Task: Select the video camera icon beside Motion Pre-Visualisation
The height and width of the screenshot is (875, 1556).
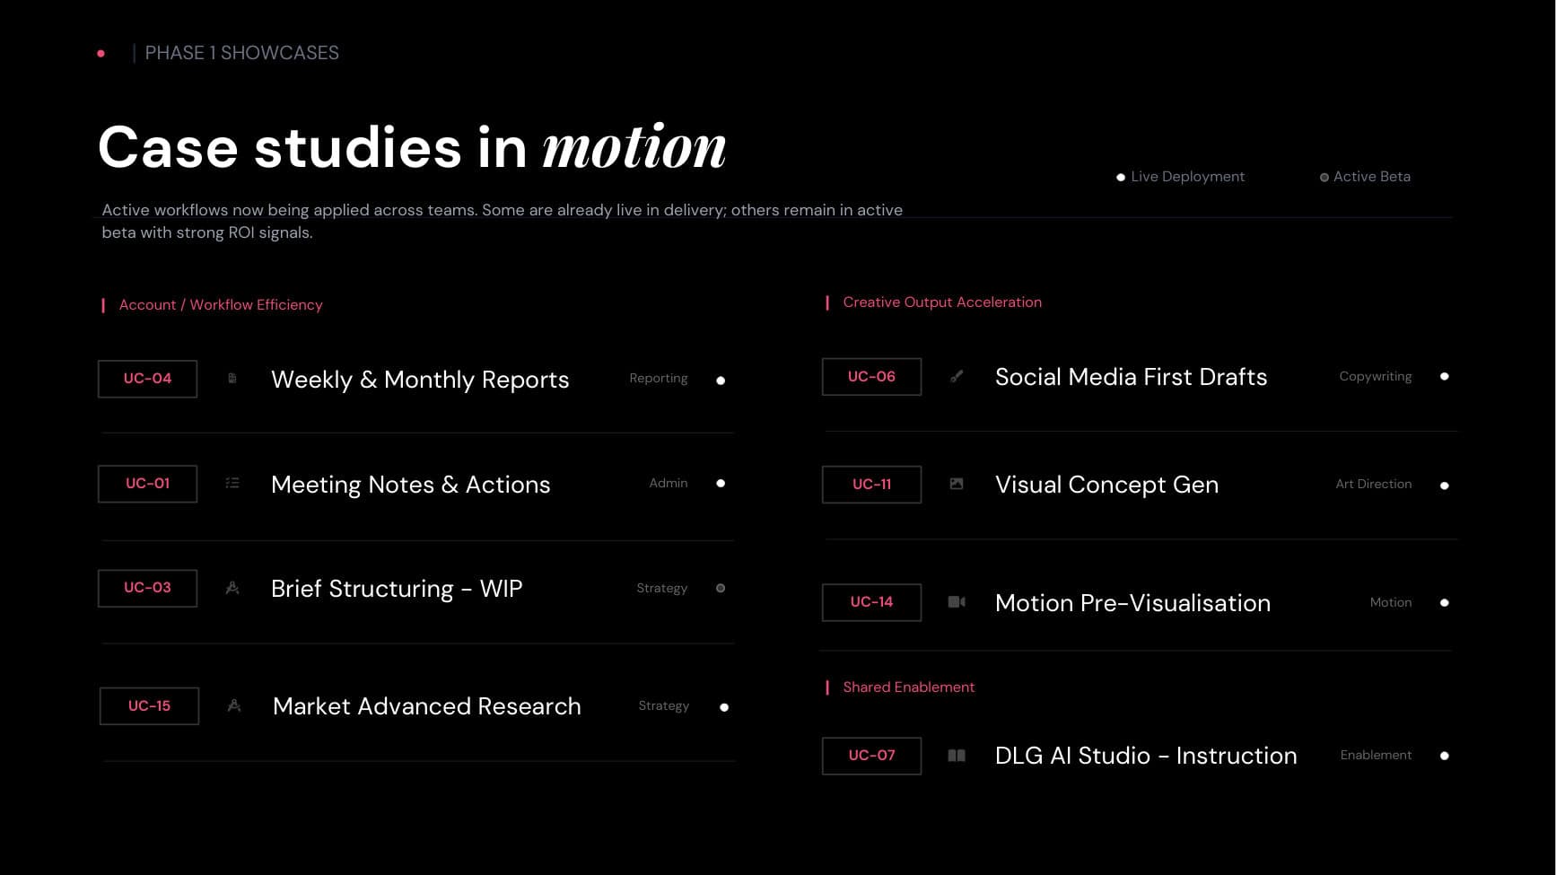Action: pos(957,602)
